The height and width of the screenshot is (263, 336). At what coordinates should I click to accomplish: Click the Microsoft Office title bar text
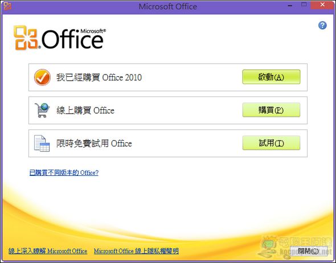pyautogui.click(x=168, y=6)
